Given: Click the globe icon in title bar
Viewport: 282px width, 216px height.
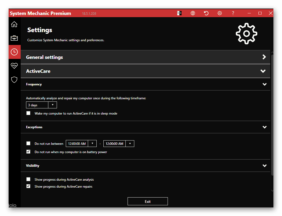Looking at the screenshot, I should (193, 13).
